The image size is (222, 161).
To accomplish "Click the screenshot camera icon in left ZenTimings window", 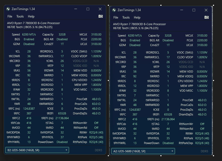I will [101, 16].
